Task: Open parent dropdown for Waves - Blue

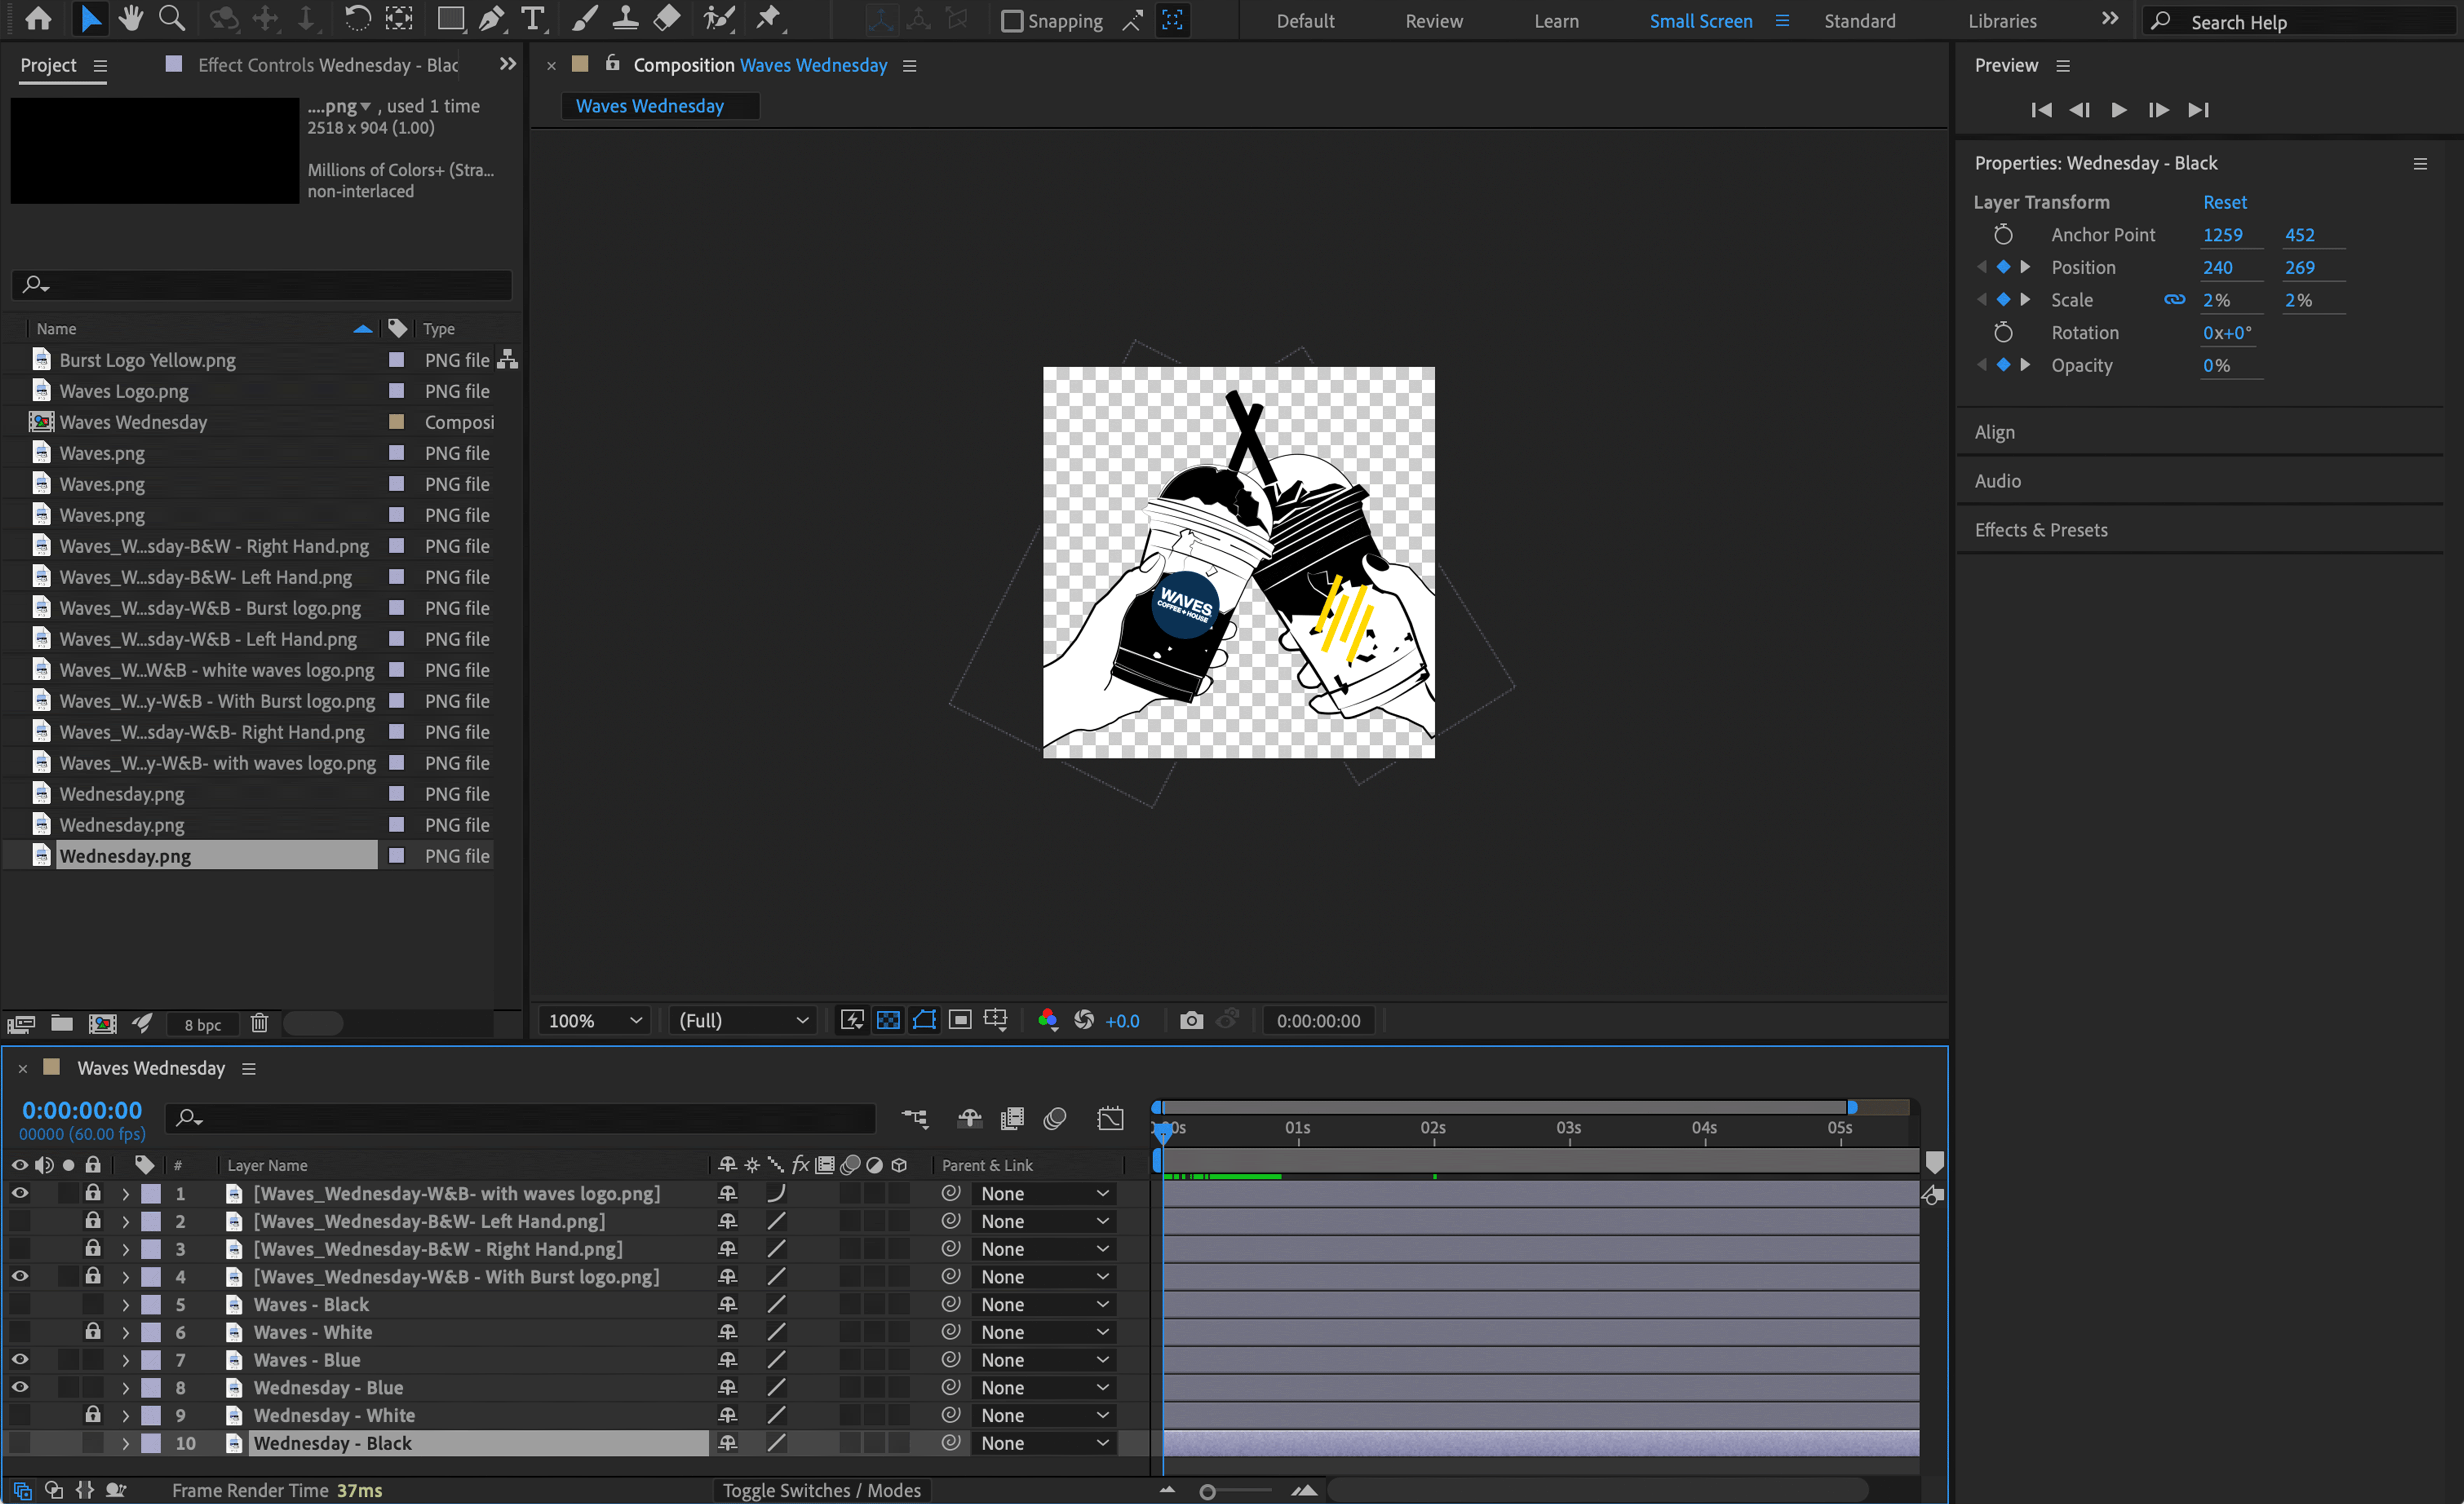Action: pos(1044,1360)
